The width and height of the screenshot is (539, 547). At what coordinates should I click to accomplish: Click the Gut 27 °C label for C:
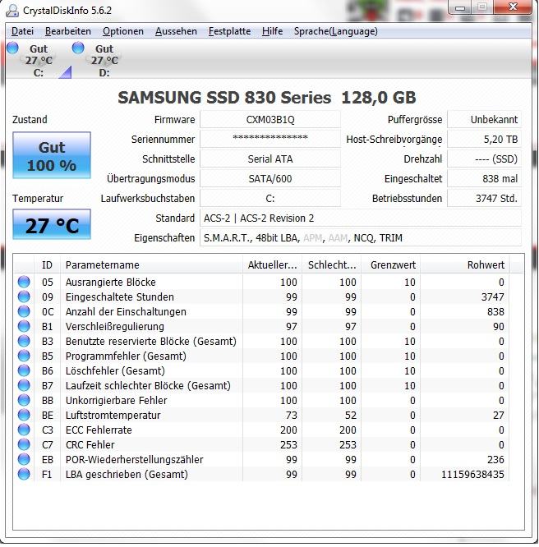pos(39,54)
